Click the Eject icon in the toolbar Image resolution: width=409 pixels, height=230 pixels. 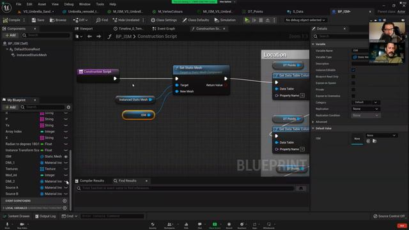click(x=267, y=20)
